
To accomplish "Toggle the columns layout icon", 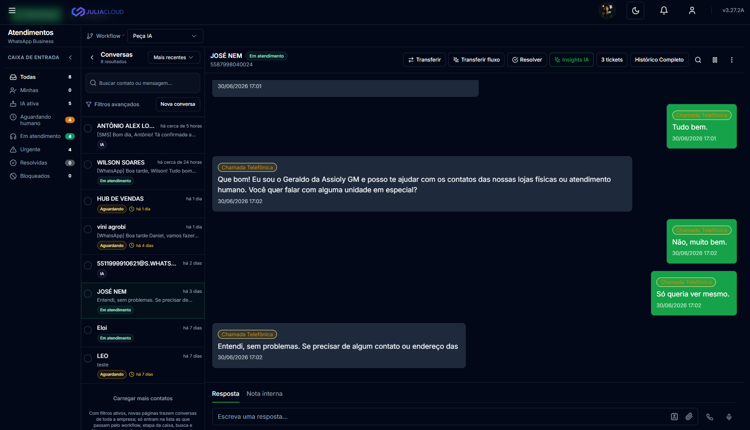I will click(x=715, y=60).
